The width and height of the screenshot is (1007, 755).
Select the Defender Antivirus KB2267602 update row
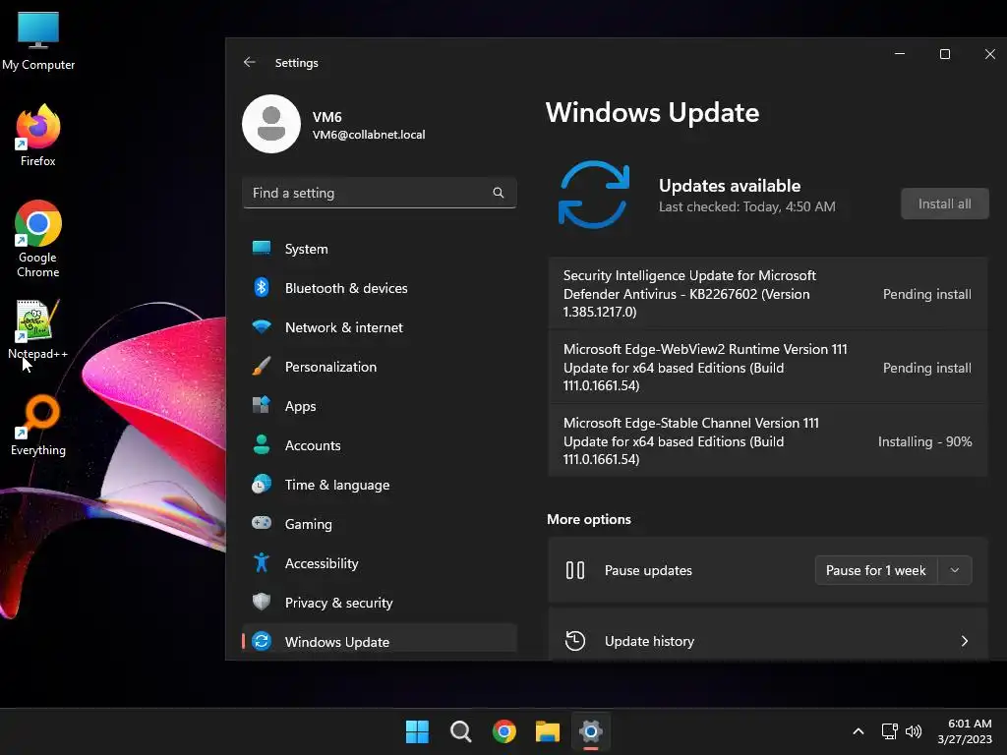click(x=767, y=293)
